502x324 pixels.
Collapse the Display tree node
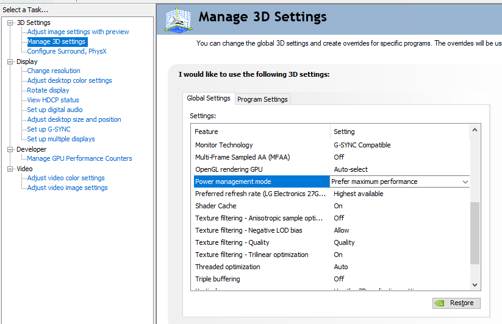(x=10, y=62)
